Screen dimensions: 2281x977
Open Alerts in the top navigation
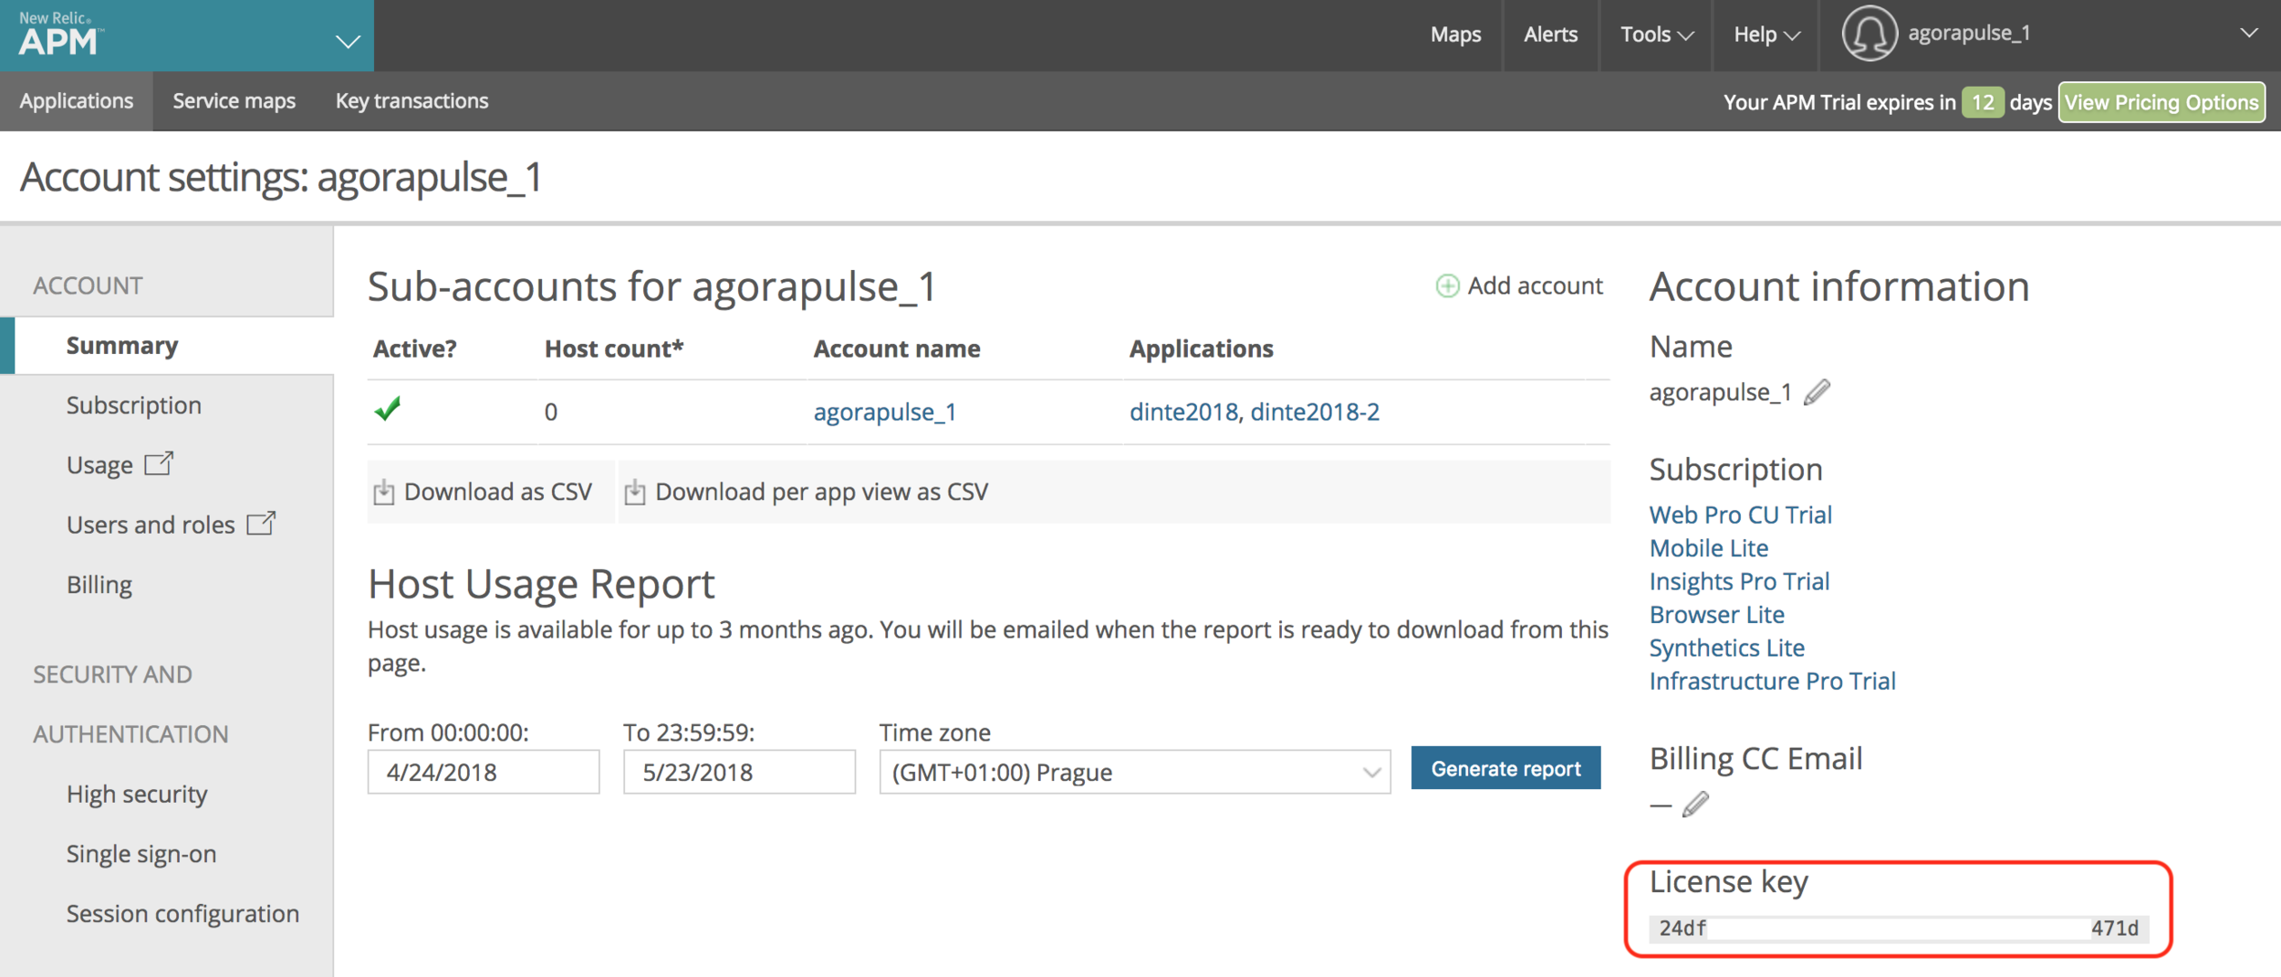point(1550,35)
